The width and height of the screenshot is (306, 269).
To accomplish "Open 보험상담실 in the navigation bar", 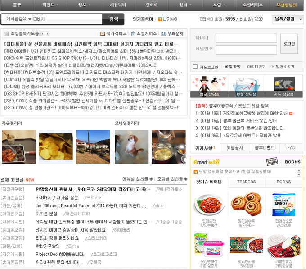I will [x=287, y=5].
